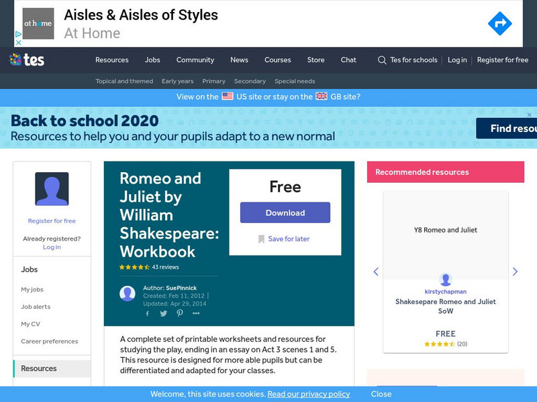Click the Tes logo
The width and height of the screenshot is (537, 402).
point(27,60)
